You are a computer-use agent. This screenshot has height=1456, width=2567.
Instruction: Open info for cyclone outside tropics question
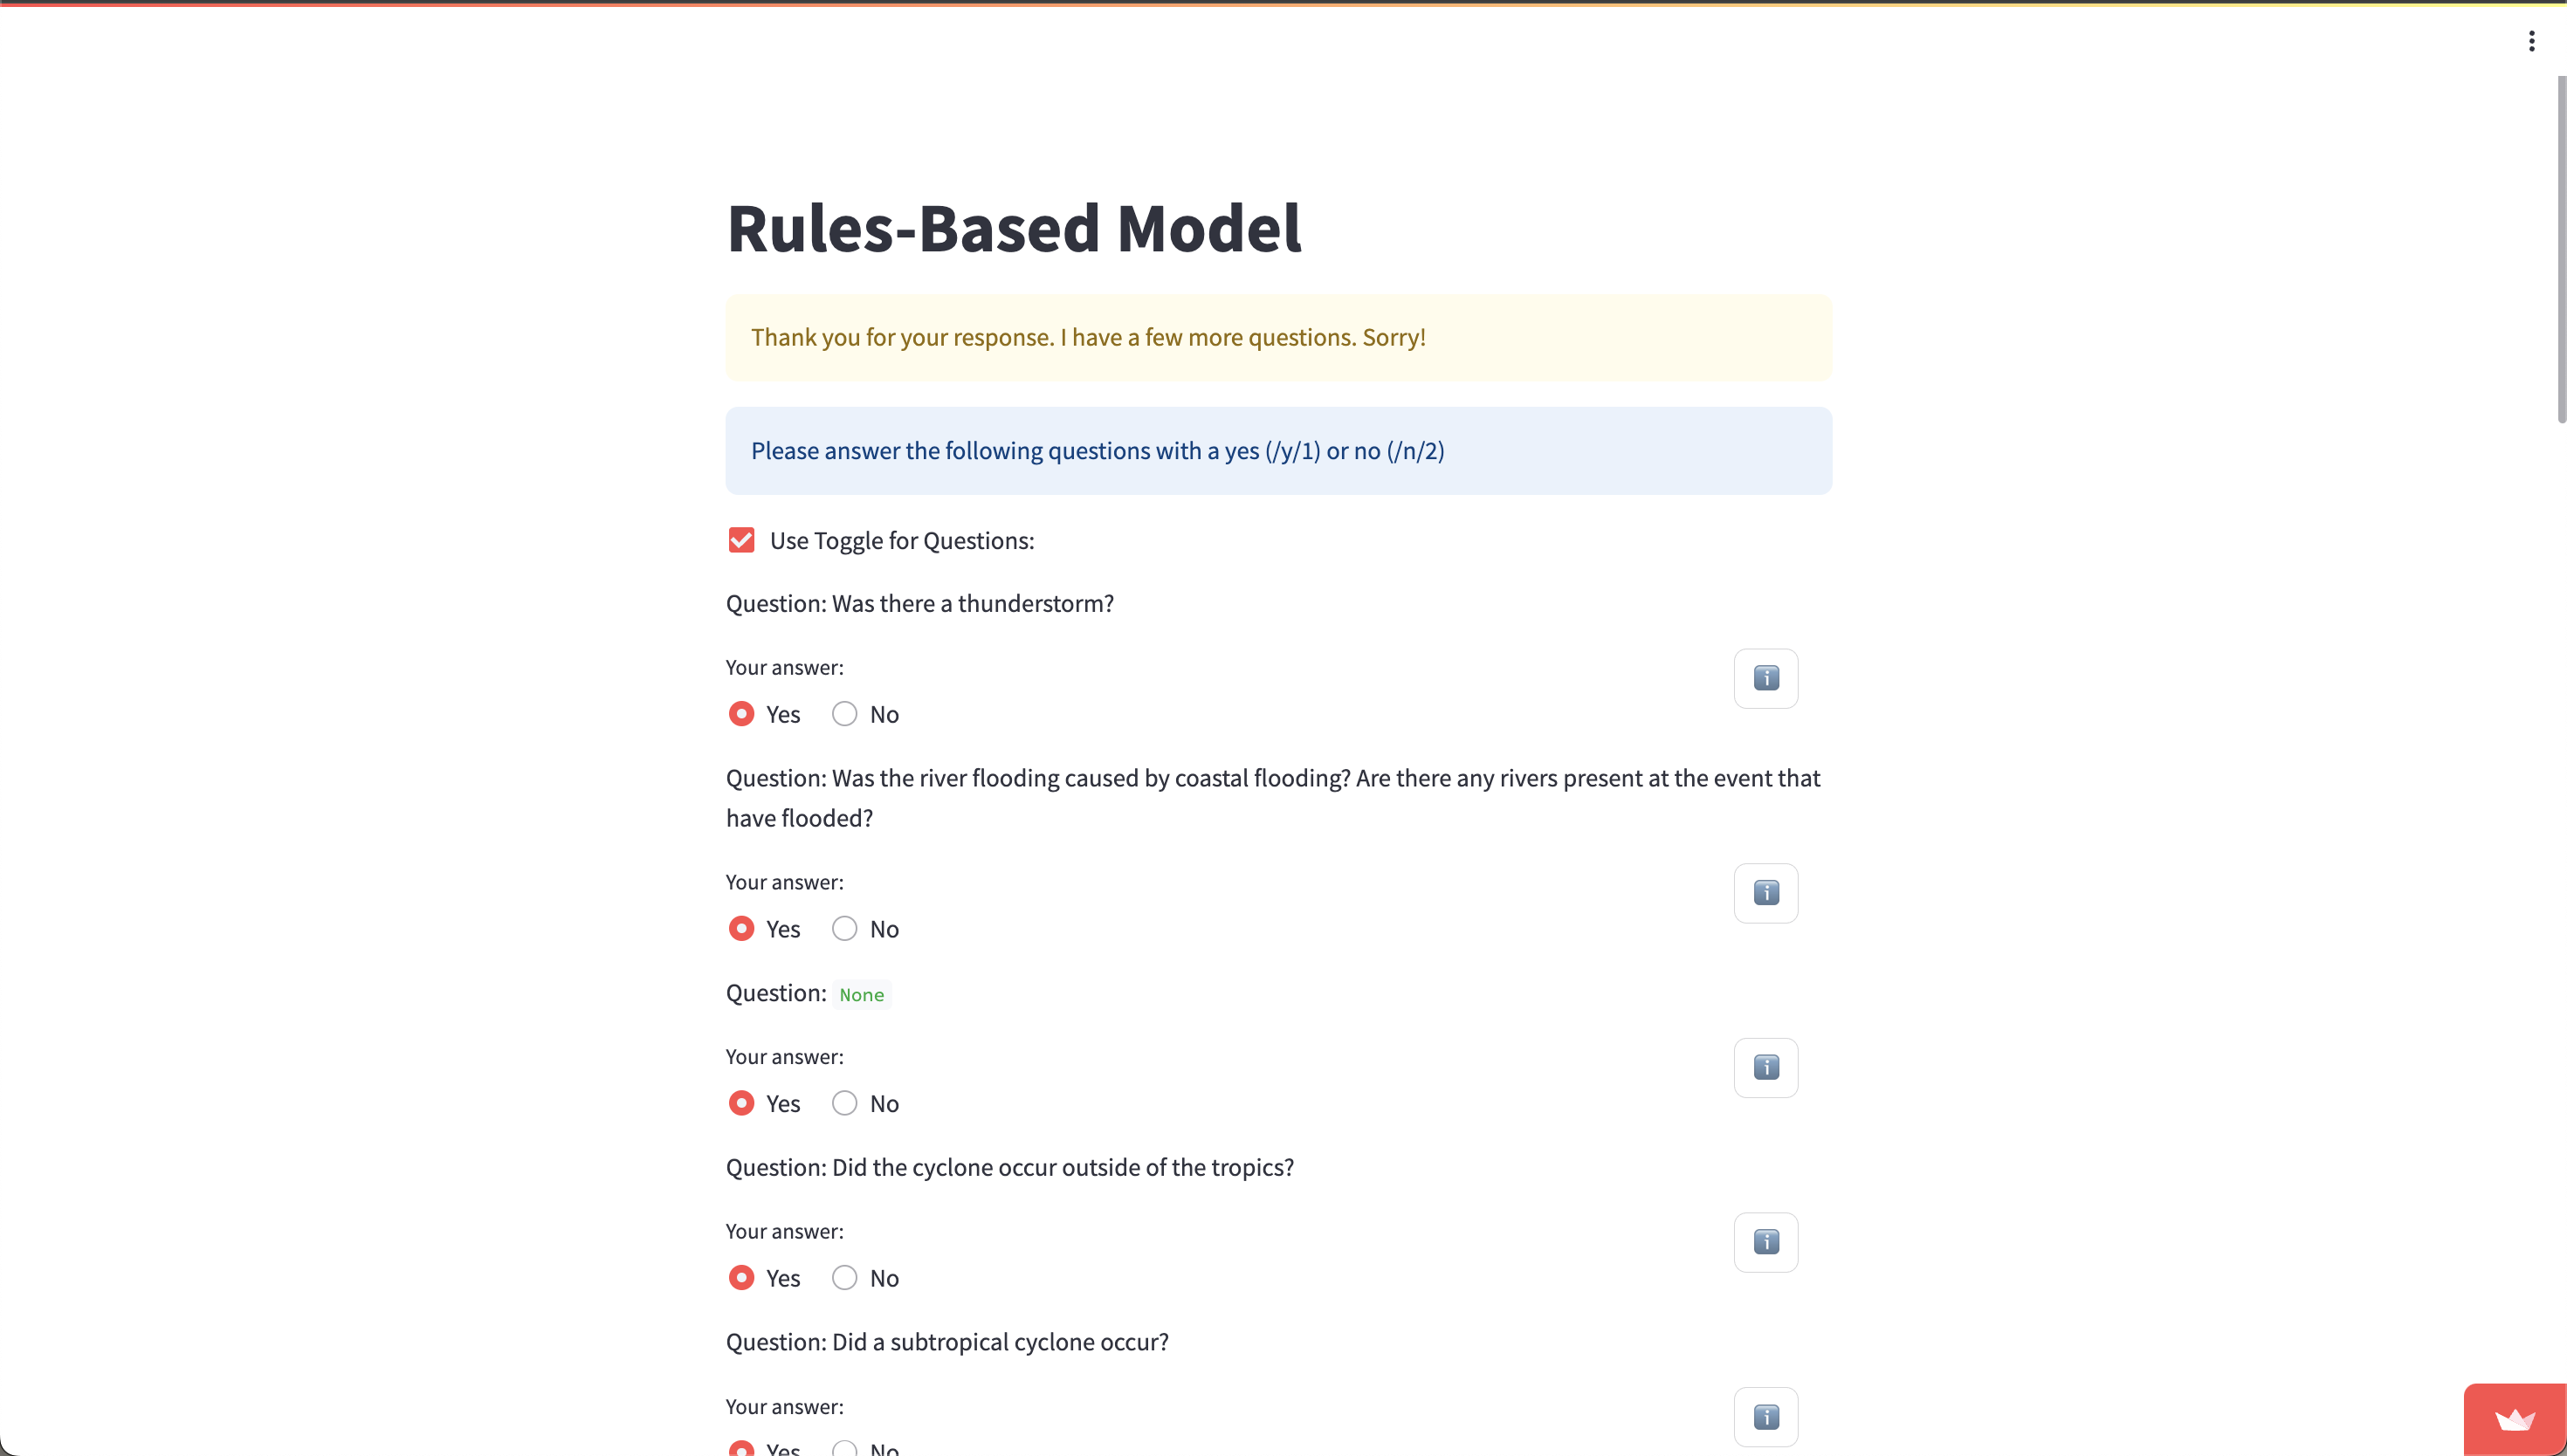point(1765,1242)
